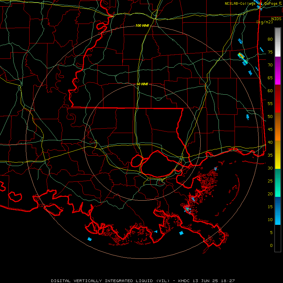Click the 25 value on the legend
The height and width of the screenshot is (283, 283).
point(270,181)
